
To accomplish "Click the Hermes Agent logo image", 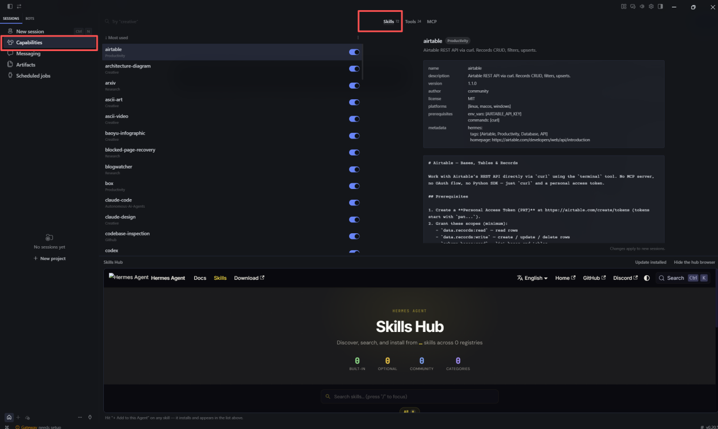I will coord(129,277).
